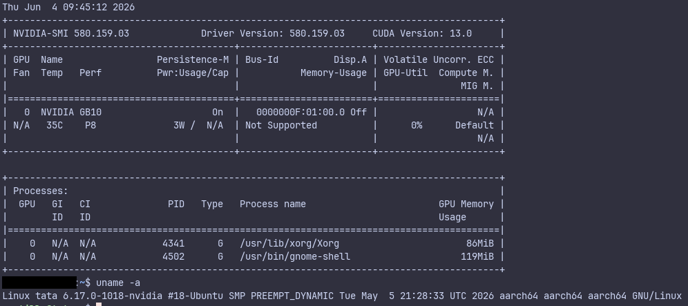
Task: Click the PID 4502
Action: coord(173,256)
